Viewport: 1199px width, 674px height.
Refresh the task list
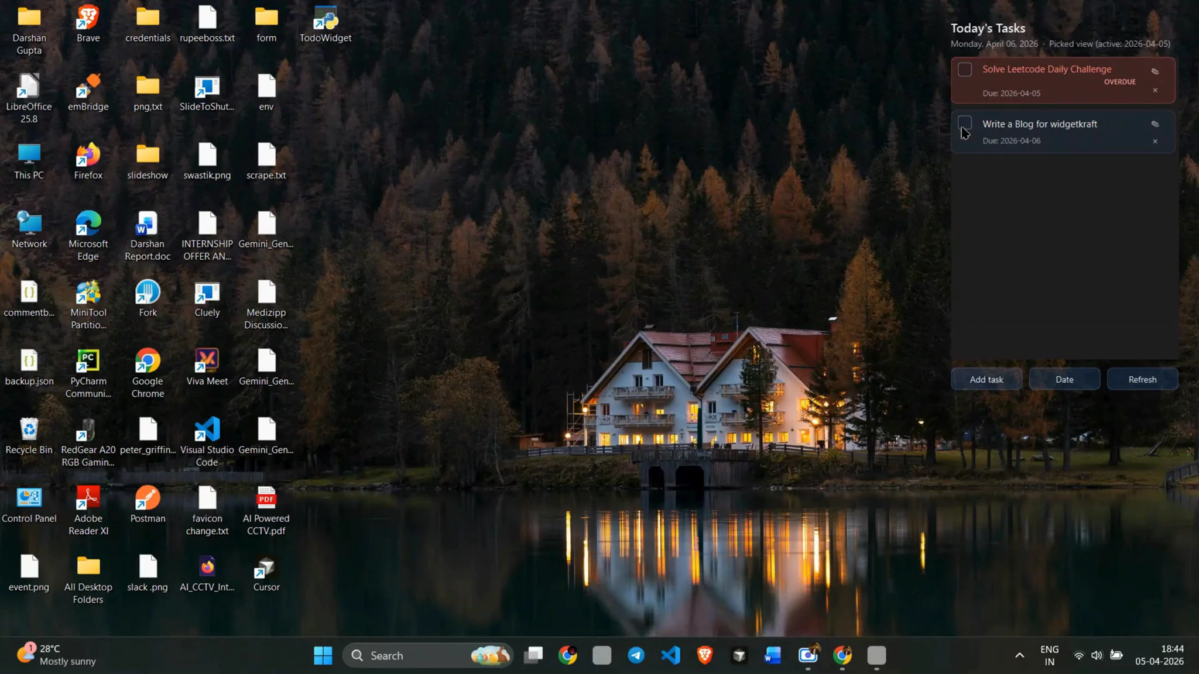pyautogui.click(x=1142, y=379)
